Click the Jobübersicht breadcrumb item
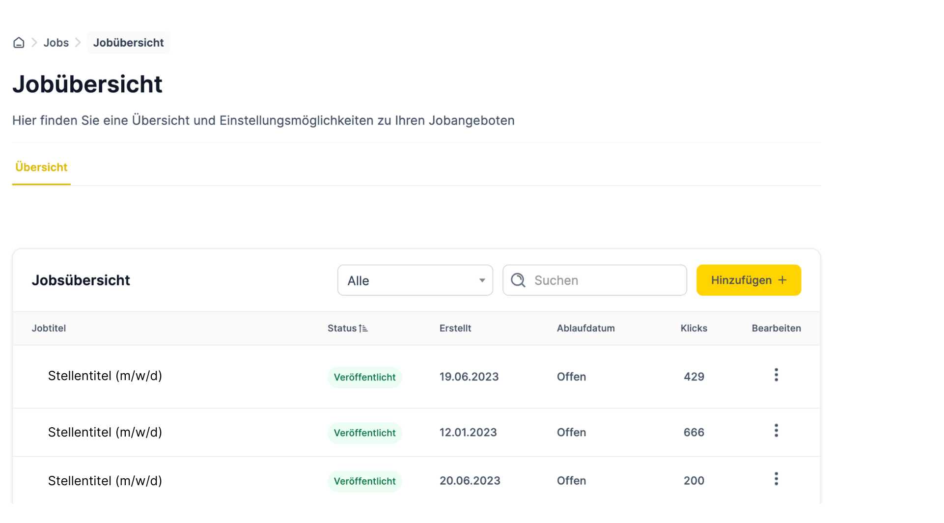Image resolution: width=944 pixels, height=523 pixels. [x=128, y=43]
